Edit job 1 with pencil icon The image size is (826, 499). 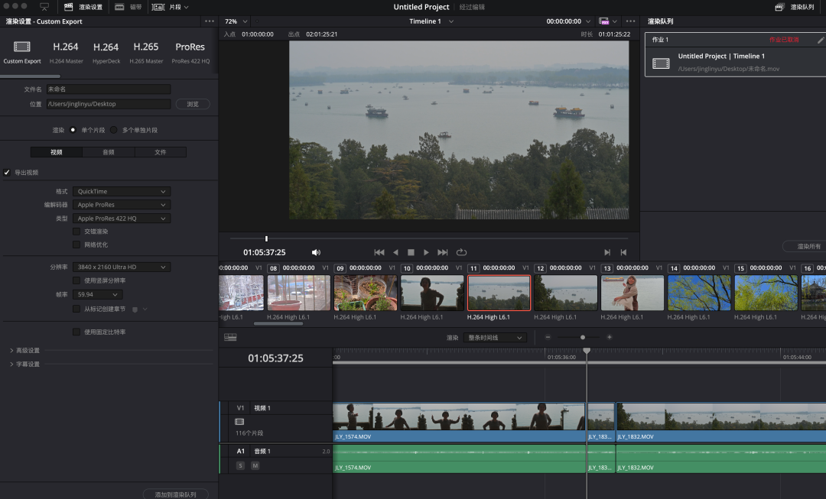click(821, 40)
